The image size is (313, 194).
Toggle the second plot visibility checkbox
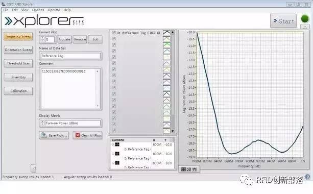click(114, 38)
